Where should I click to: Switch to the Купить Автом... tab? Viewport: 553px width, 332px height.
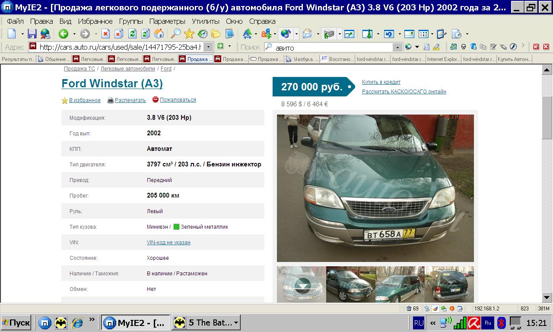(x=515, y=59)
